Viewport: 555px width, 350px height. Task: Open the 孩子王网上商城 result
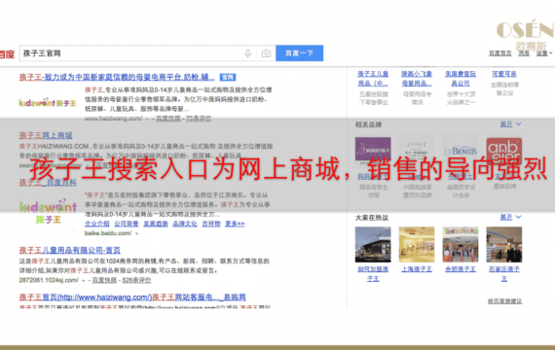(46, 135)
